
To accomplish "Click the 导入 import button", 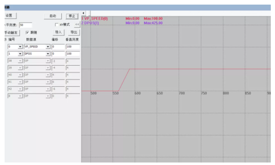I will (58, 32).
